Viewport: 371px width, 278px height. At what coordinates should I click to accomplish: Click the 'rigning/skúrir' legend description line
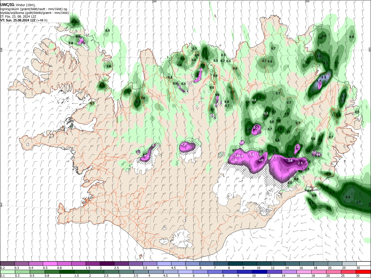[34, 9]
